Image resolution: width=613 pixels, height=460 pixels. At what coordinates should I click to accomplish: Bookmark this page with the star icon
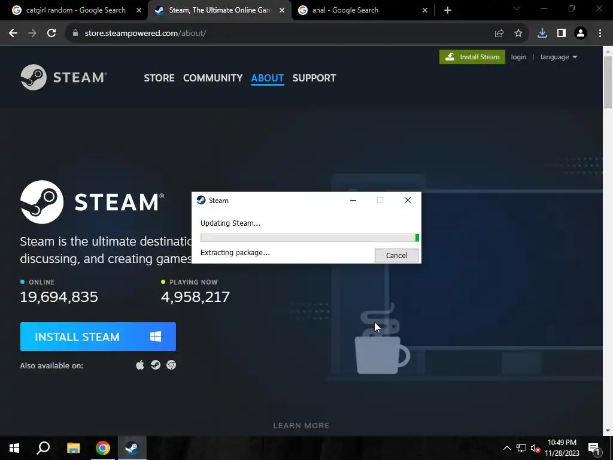tap(518, 34)
